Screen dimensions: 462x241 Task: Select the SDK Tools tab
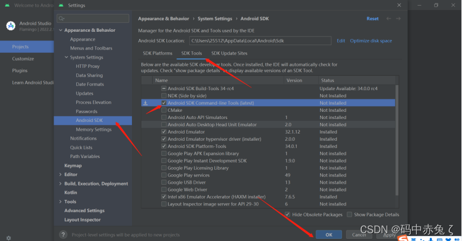[x=191, y=53]
